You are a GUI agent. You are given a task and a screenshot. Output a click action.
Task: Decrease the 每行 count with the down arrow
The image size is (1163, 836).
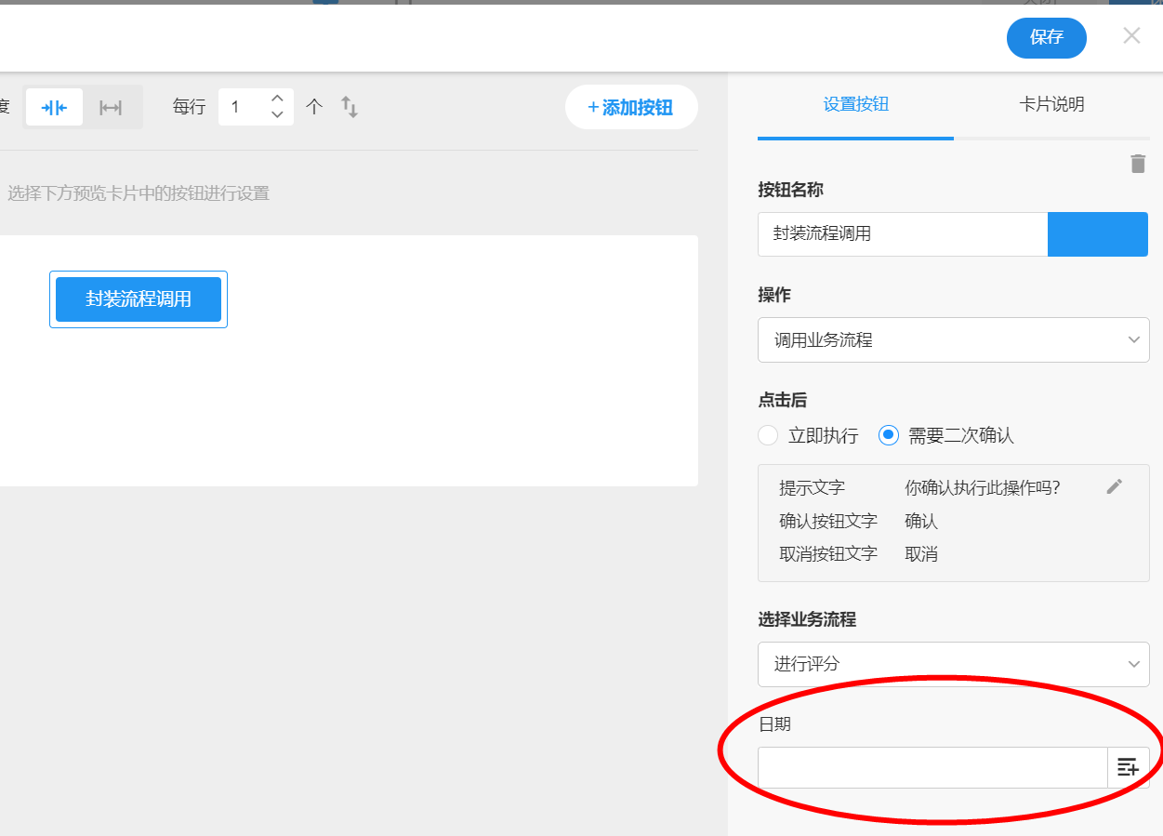click(x=277, y=115)
